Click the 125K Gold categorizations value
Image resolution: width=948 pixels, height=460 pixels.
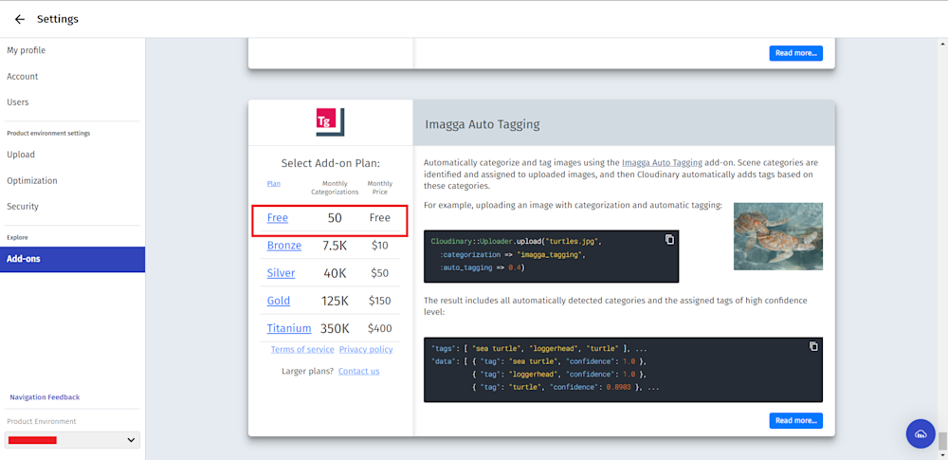(x=335, y=301)
